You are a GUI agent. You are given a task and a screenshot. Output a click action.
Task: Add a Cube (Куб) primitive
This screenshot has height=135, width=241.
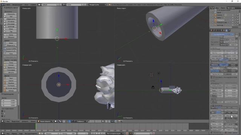11,16
